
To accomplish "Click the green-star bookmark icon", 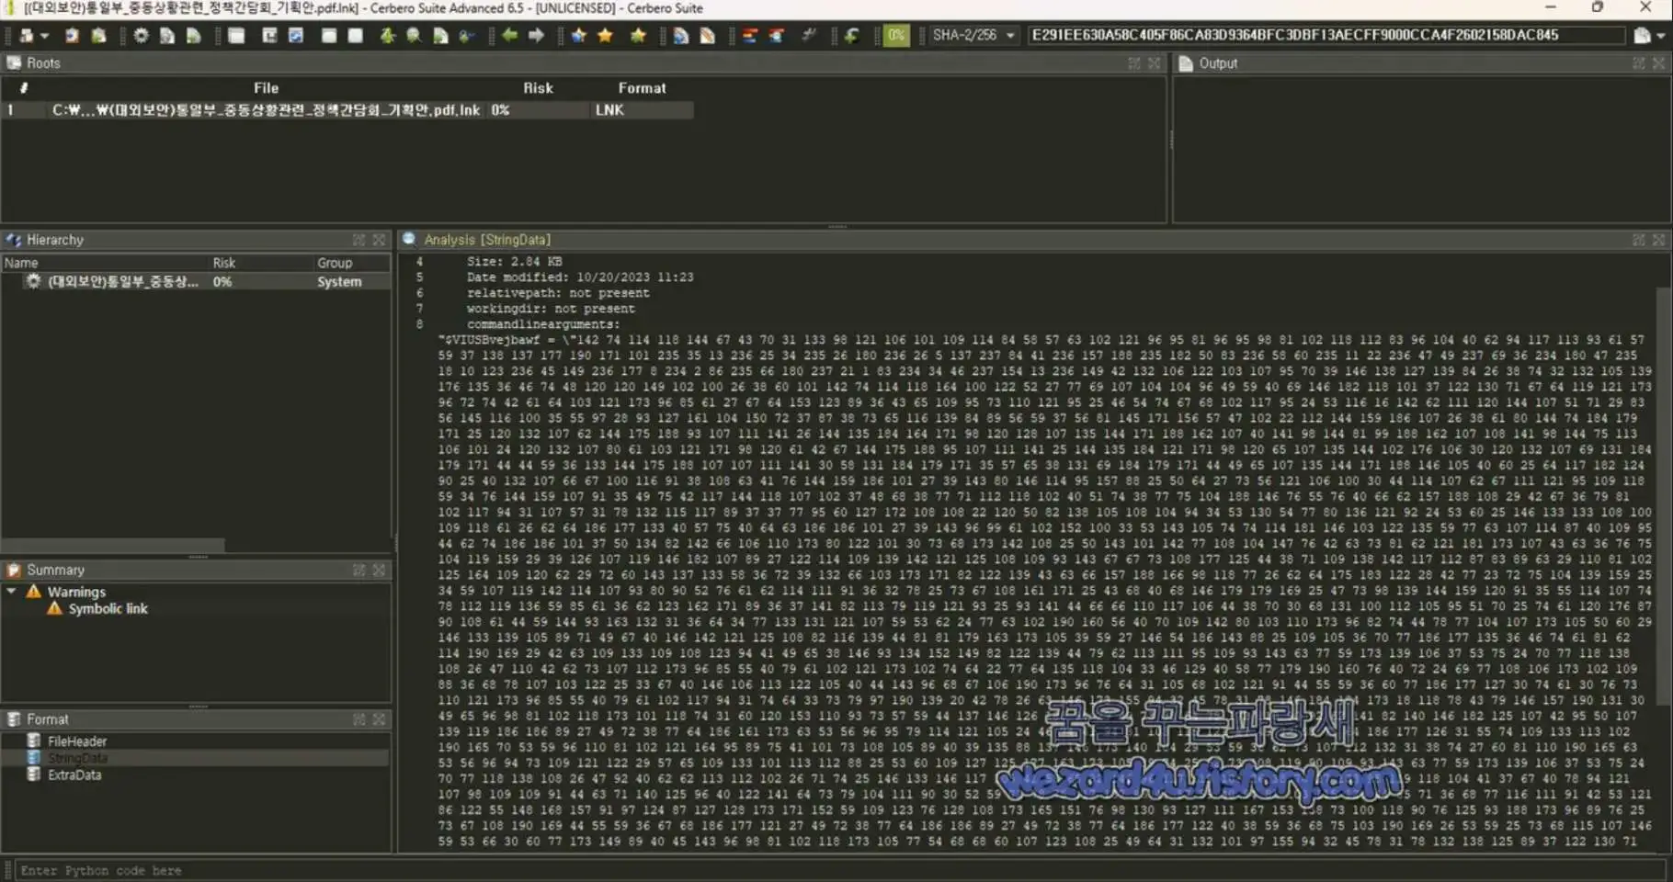I will (x=638, y=35).
